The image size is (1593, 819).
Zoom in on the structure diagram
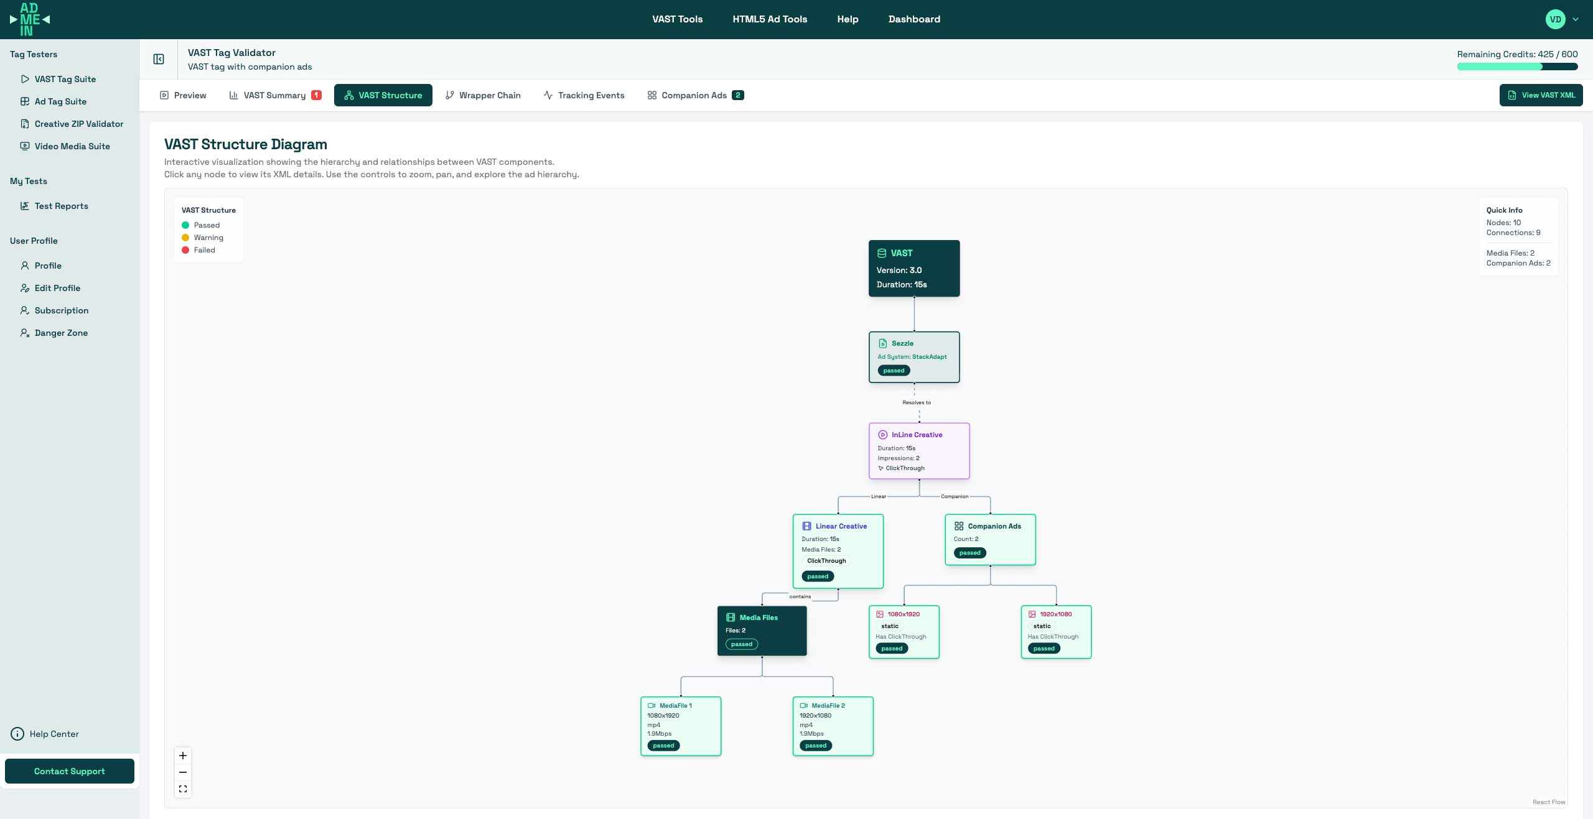(182, 756)
